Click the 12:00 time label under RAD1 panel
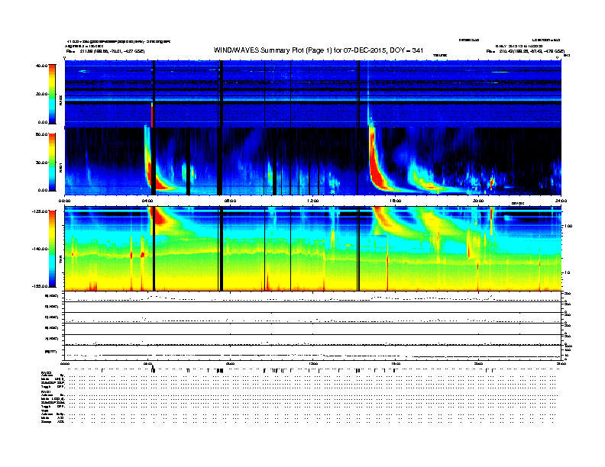605x467 pixels. pyautogui.click(x=313, y=201)
